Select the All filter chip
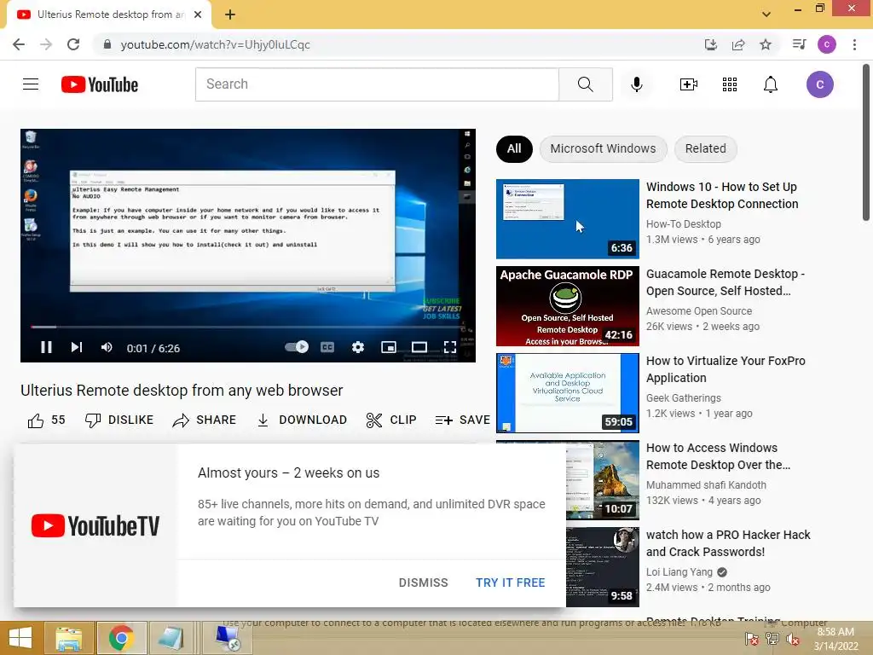 click(514, 148)
